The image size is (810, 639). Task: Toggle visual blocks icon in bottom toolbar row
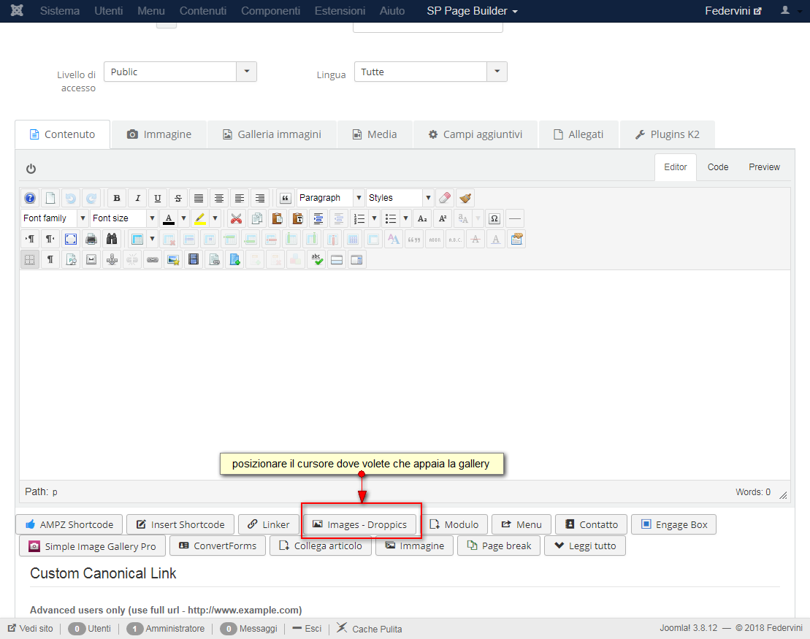tap(30, 259)
